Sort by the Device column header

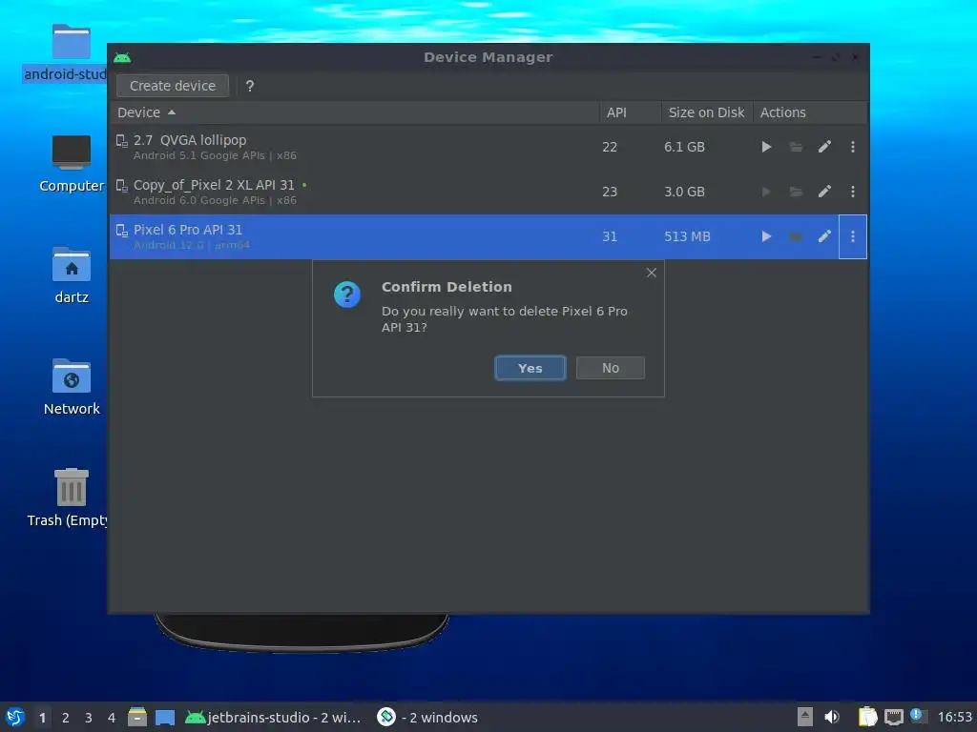[x=355, y=112]
